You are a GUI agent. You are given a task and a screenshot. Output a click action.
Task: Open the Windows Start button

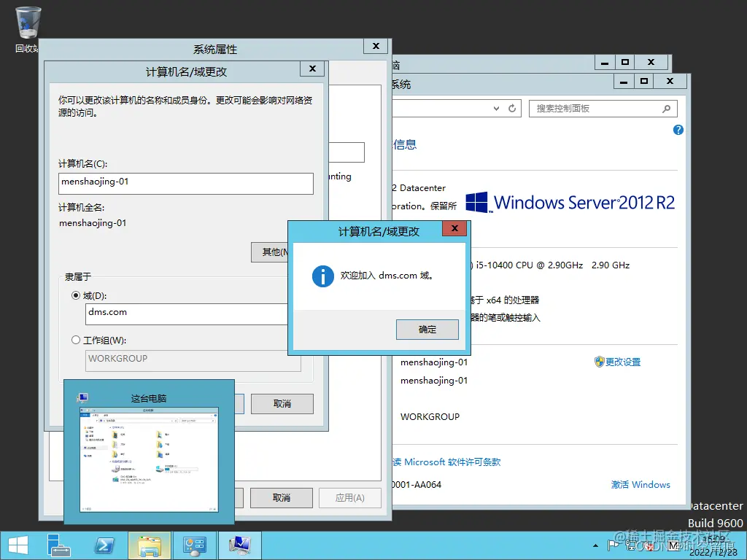point(18,545)
